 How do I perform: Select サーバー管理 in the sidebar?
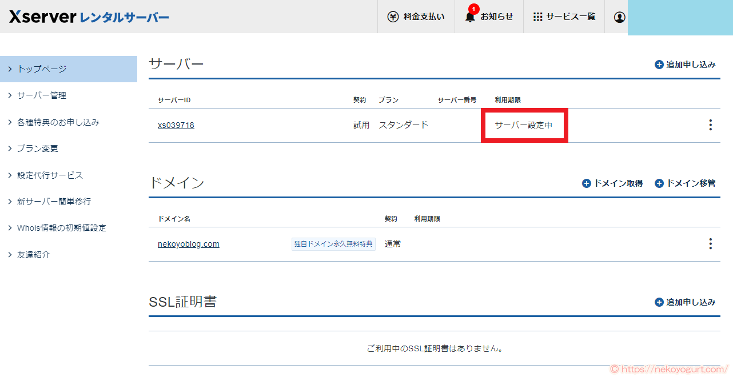pyautogui.click(x=41, y=95)
